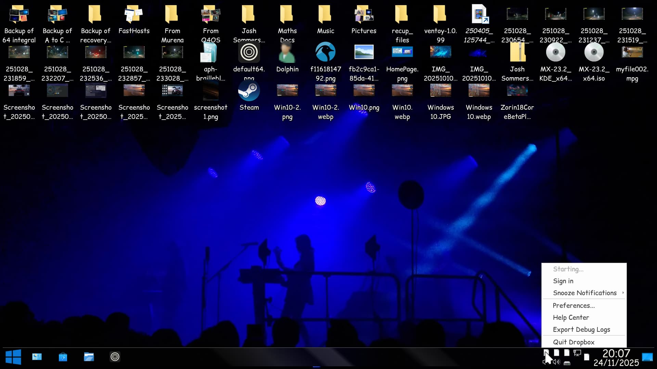Click Export Debug Logs entry
The height and width of the screenshot is (369, 657).
click(x=581, y=329)
